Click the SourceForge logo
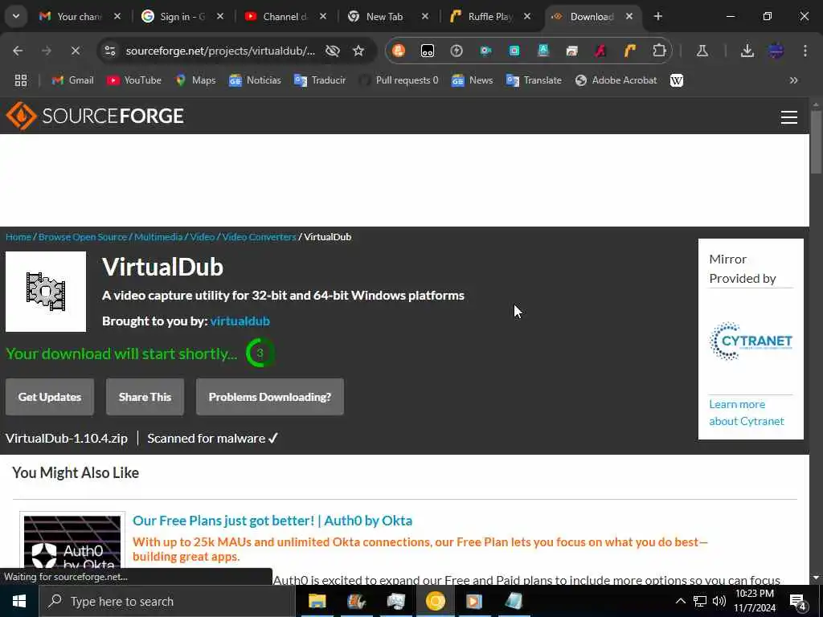The height and width of the screenshot is (617, 823). tap(95, 116)
